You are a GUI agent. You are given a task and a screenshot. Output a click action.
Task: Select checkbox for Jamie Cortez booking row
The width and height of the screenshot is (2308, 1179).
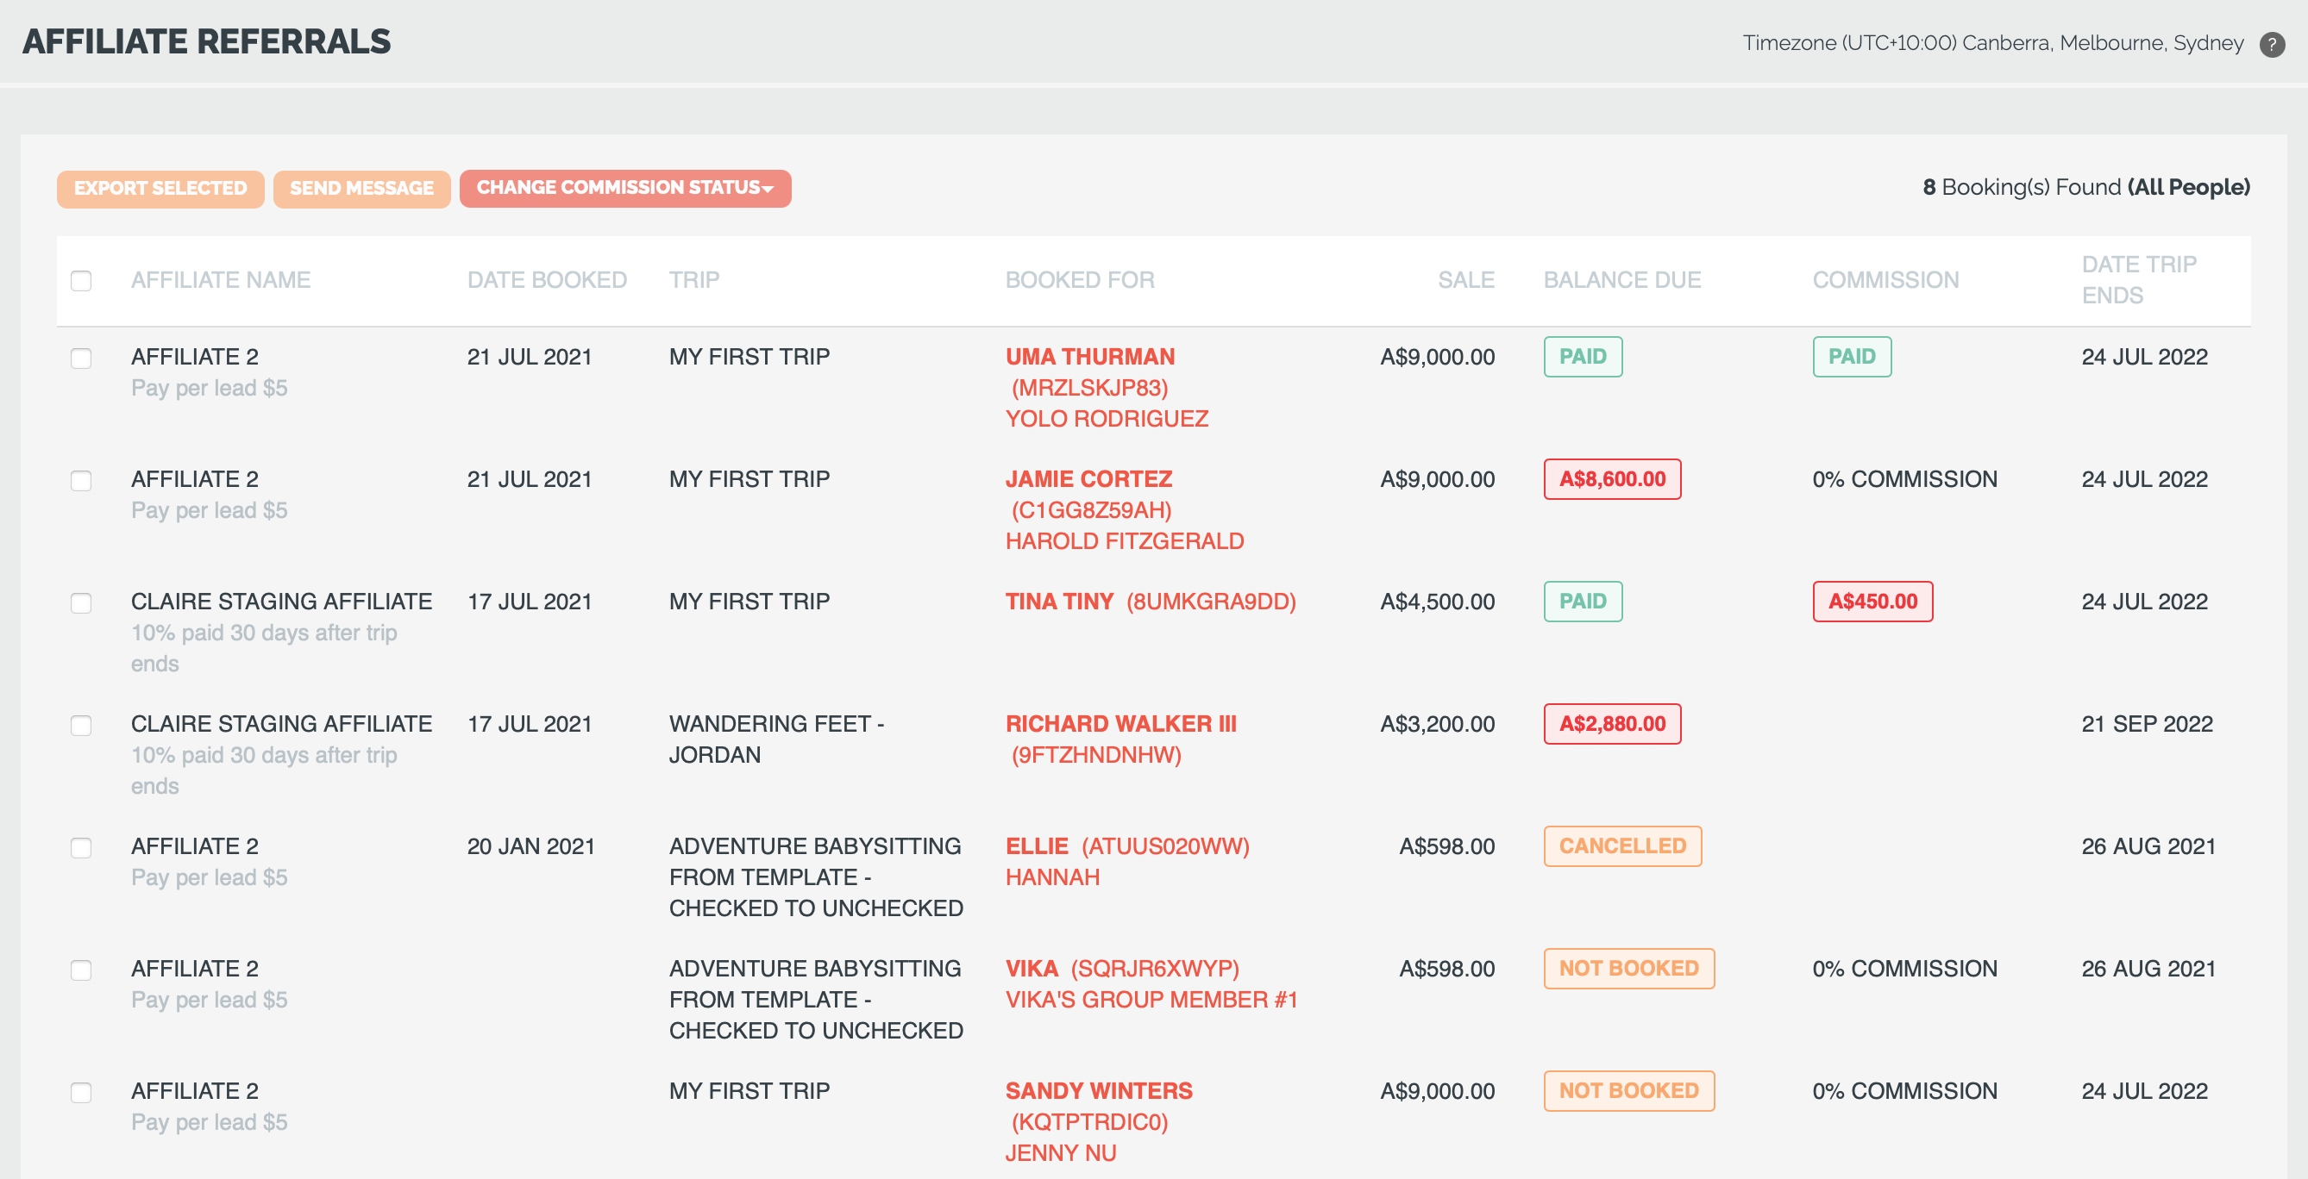click(82, 481)
